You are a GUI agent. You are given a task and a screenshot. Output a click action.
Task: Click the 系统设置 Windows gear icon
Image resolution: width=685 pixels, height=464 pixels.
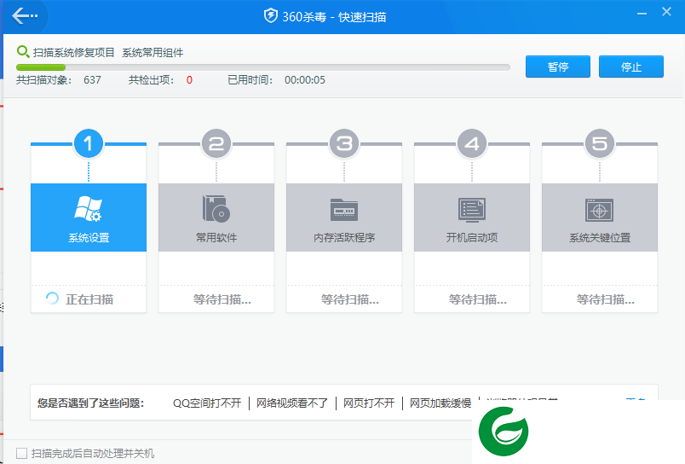tap(89, 209)
